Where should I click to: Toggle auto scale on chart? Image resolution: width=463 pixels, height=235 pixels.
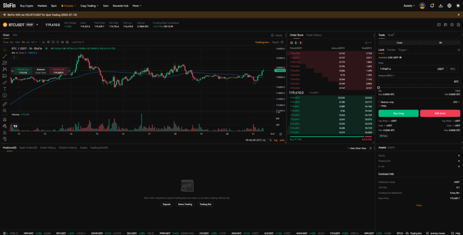click(282, 140)
